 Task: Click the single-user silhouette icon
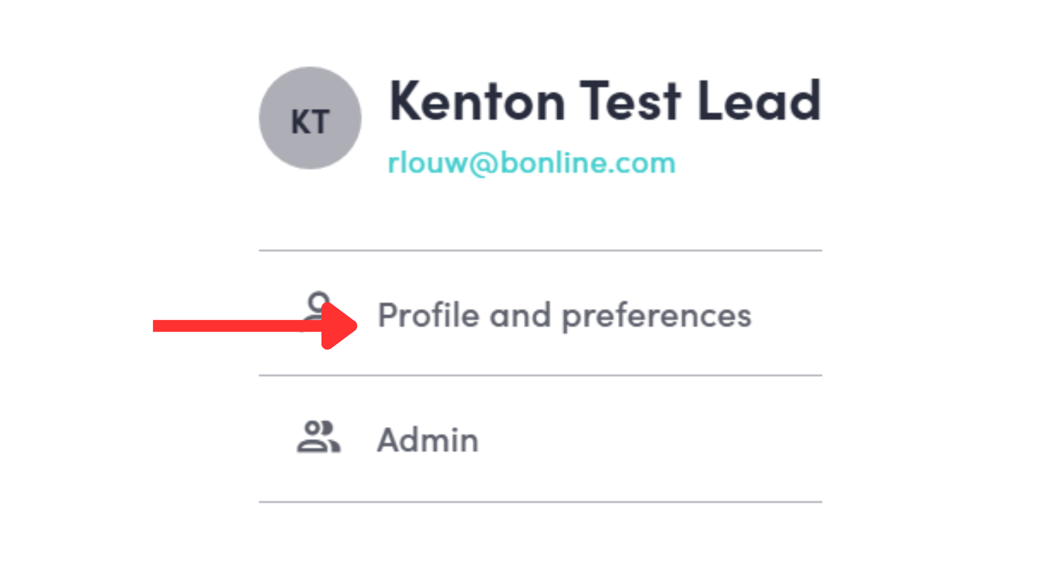(x=319, y=301)
